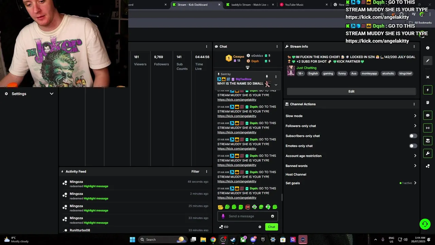Open Discord from the taskbar

click(253, 240)
